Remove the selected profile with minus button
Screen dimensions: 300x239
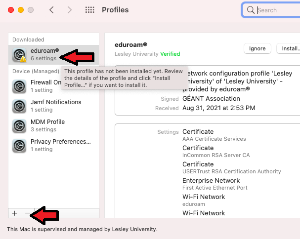pos(27,213)
